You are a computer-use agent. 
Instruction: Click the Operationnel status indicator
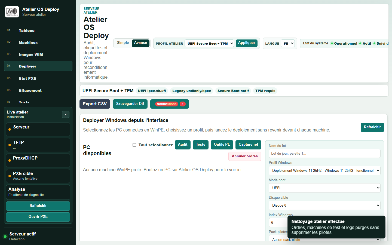click(x=344, y=44)
